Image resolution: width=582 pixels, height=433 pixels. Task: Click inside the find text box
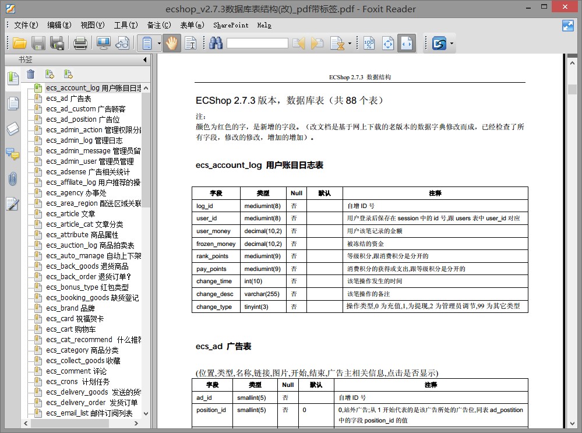[258, 44]
